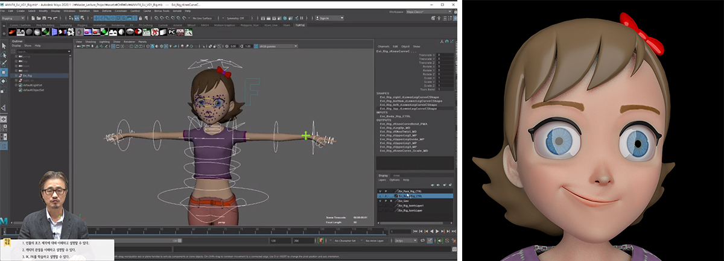The width and height of the screenshot is (724, 261).
Task: Open the viewport Shading menu
Action: 91,42
